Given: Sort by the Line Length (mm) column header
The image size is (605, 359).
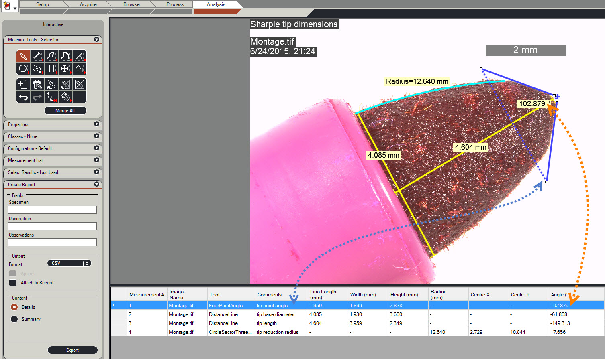Looking at the screenshot, I should coord(328,294).
